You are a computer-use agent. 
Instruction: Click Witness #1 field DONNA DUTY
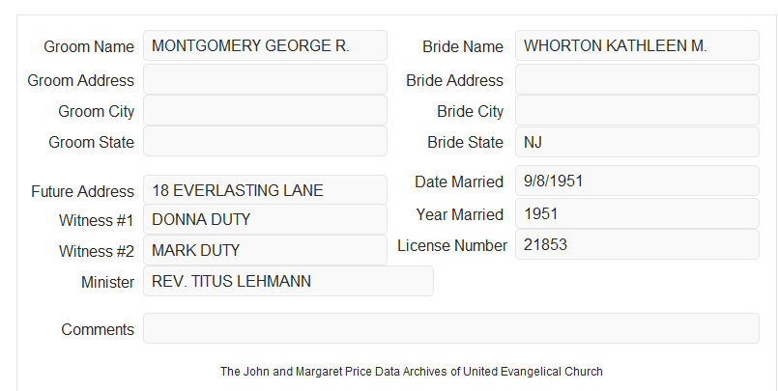pyautogui.click(x=265, y=219)
